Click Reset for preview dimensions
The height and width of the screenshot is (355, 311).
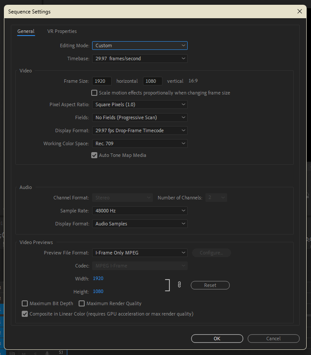210,285
